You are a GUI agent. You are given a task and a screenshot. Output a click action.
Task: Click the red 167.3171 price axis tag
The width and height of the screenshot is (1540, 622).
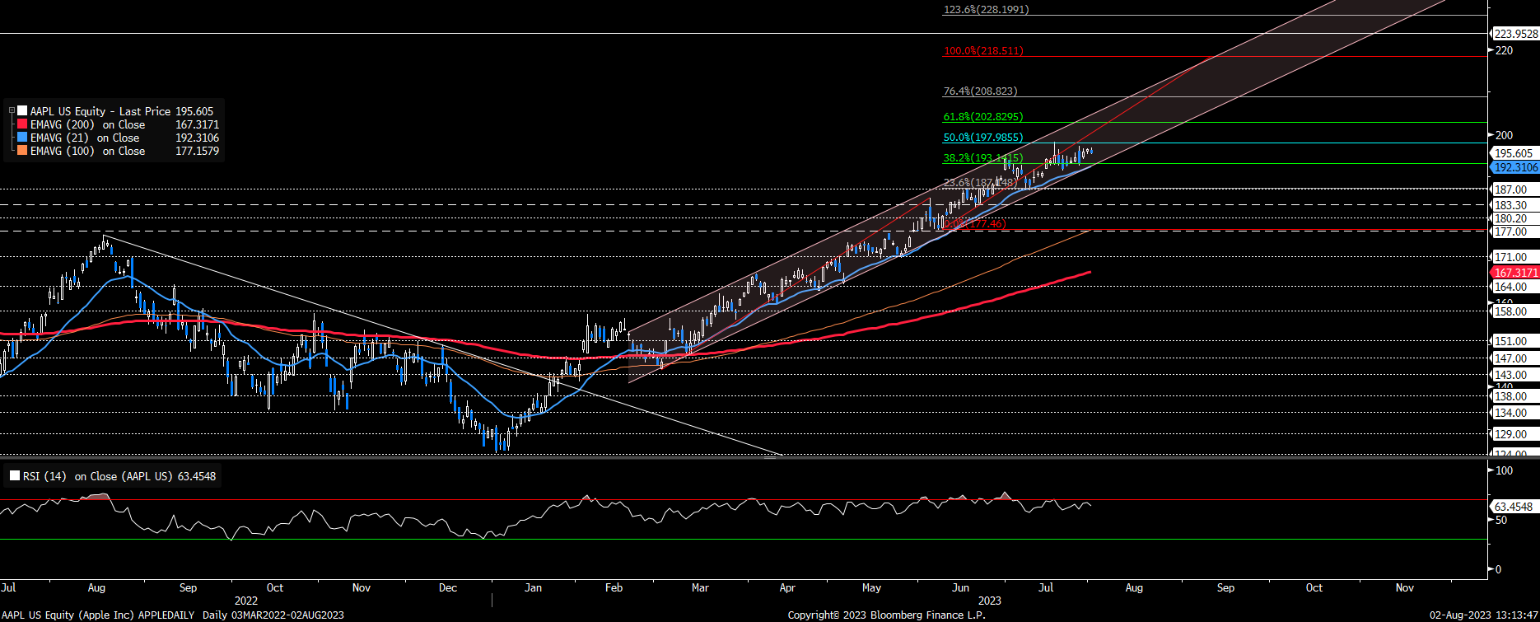click(x=1516, y=273)
